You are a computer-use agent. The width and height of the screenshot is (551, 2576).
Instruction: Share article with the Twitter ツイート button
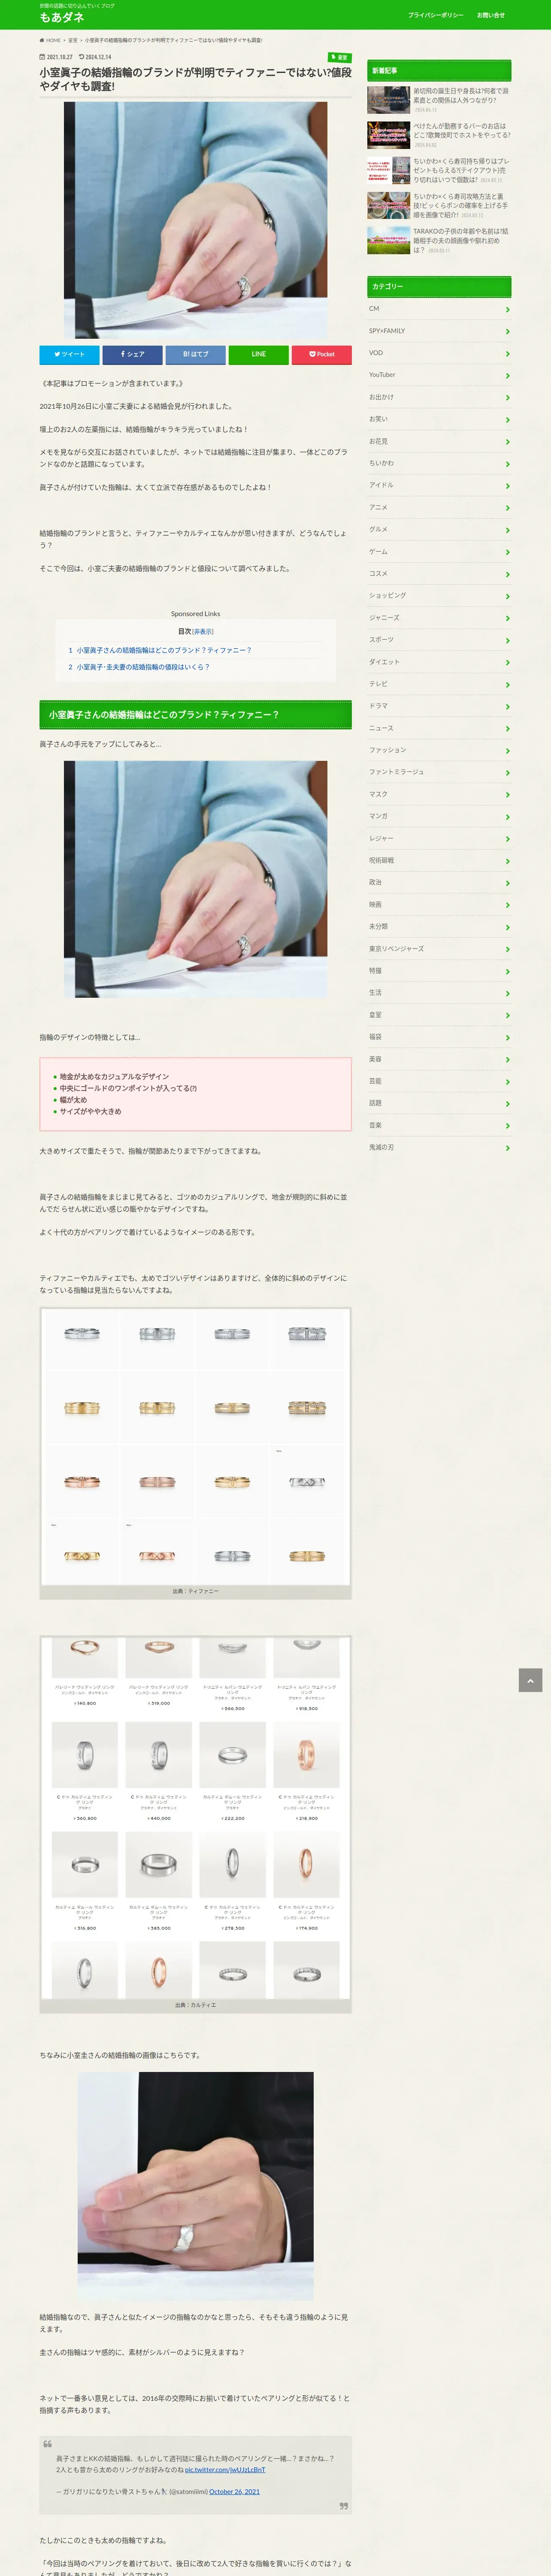69,354
